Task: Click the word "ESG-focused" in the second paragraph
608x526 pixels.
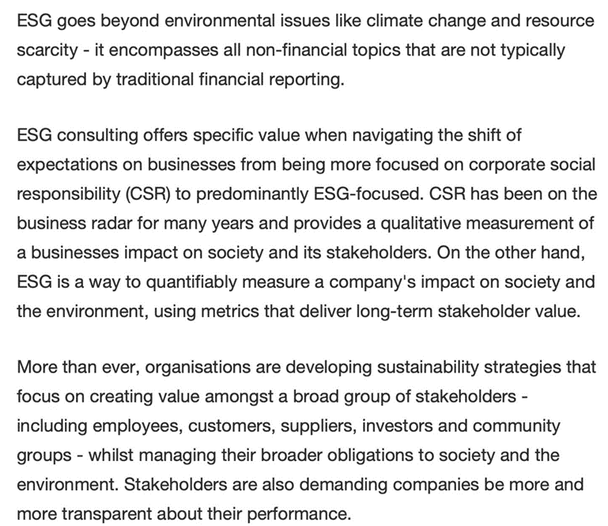Action: (x=367, y=194)
